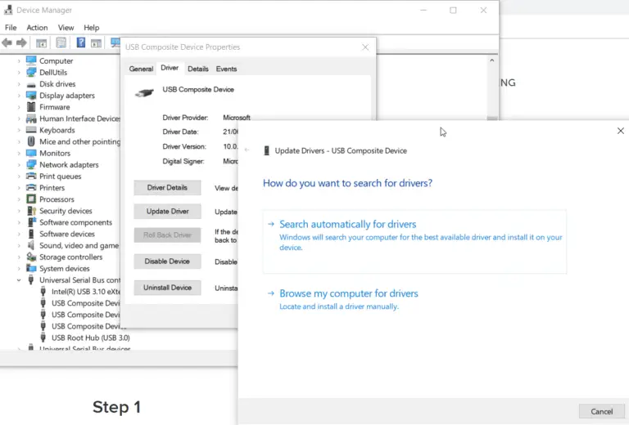629x425 pixels.
Task: Select the "Intel(R) USB 3.10 eXte" row text
Action: [86, 292]
